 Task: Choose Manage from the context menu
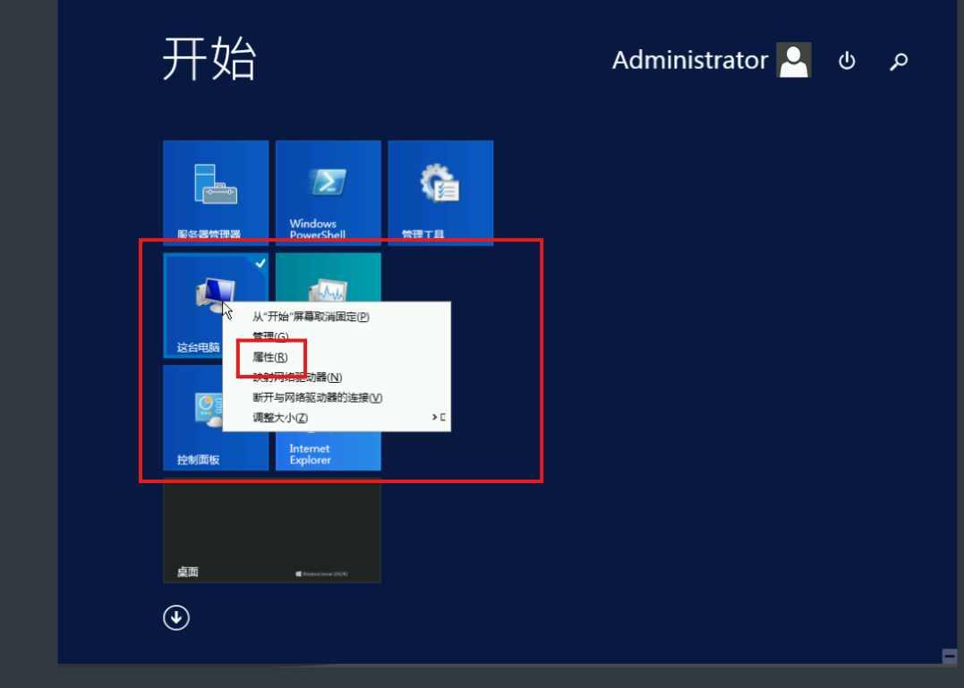pyautogui.click(x=270, y=336)
